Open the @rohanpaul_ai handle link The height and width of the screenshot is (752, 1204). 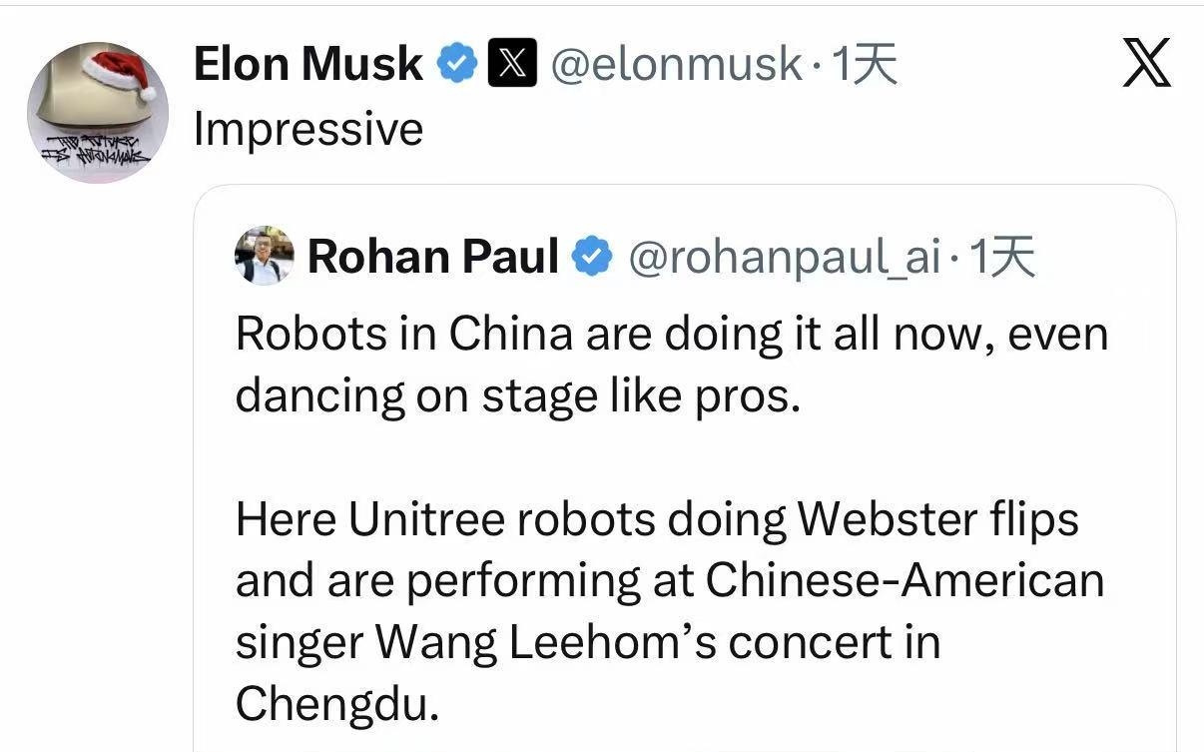tap(784, 258)
